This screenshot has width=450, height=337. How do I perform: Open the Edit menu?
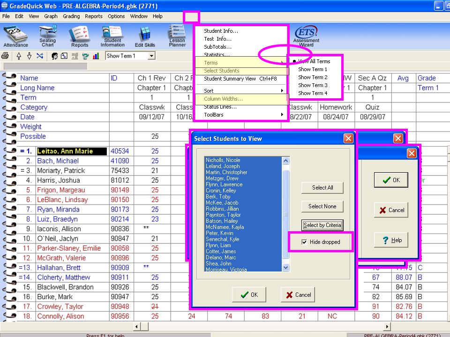point(19,16)
